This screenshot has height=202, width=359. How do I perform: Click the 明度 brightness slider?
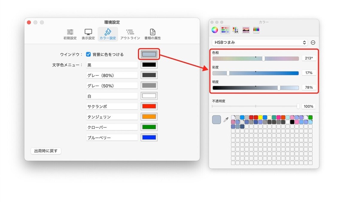tap(255, 88)
